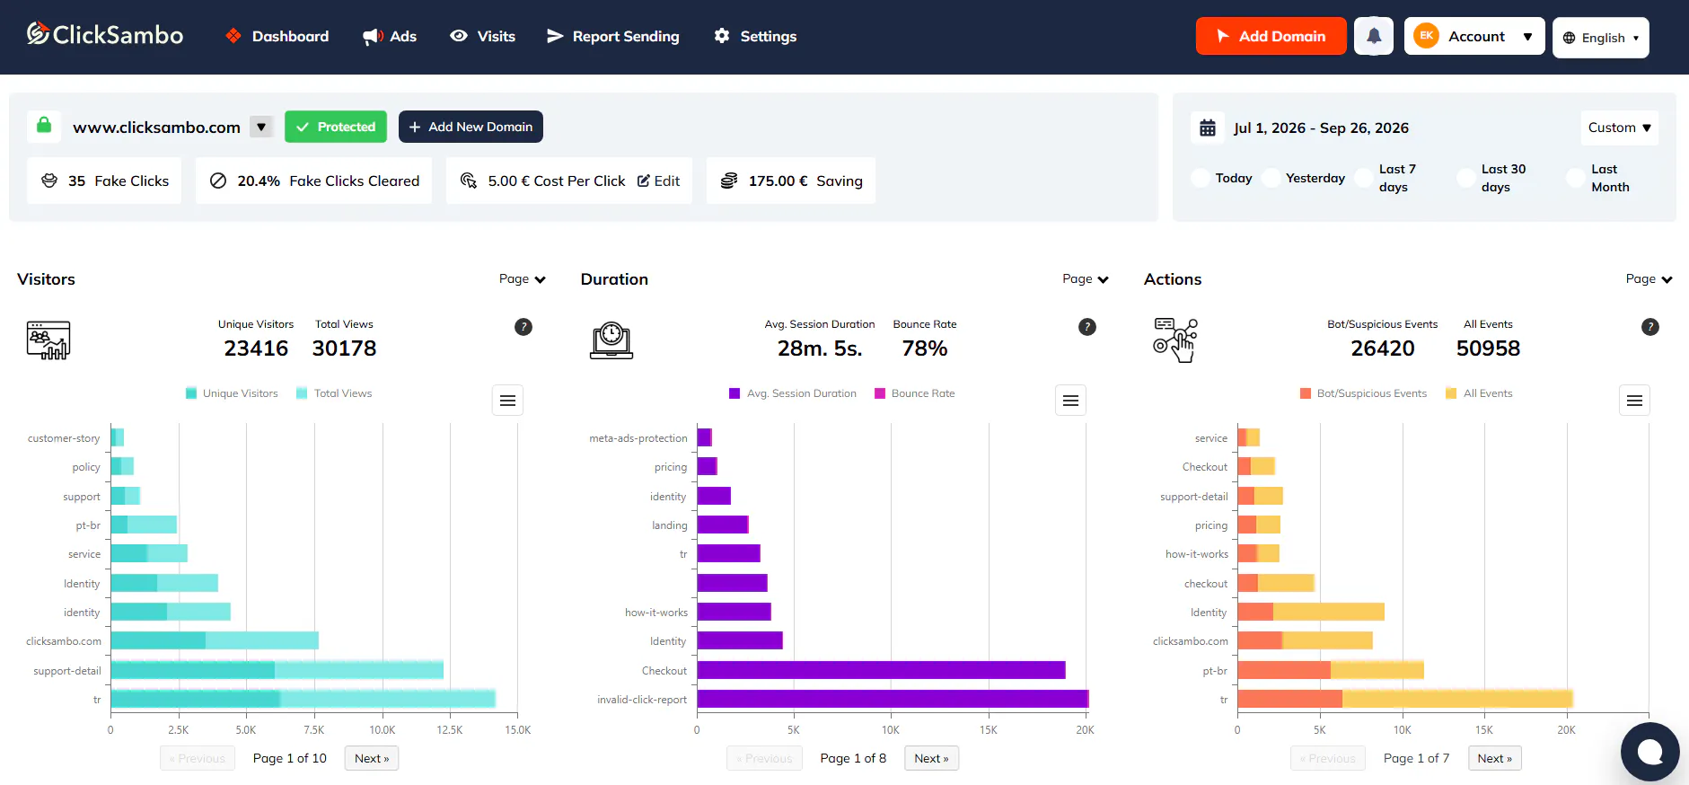Go to the Dashboard menu
This screenshot has width=1689, height=785.
(277, 36)
